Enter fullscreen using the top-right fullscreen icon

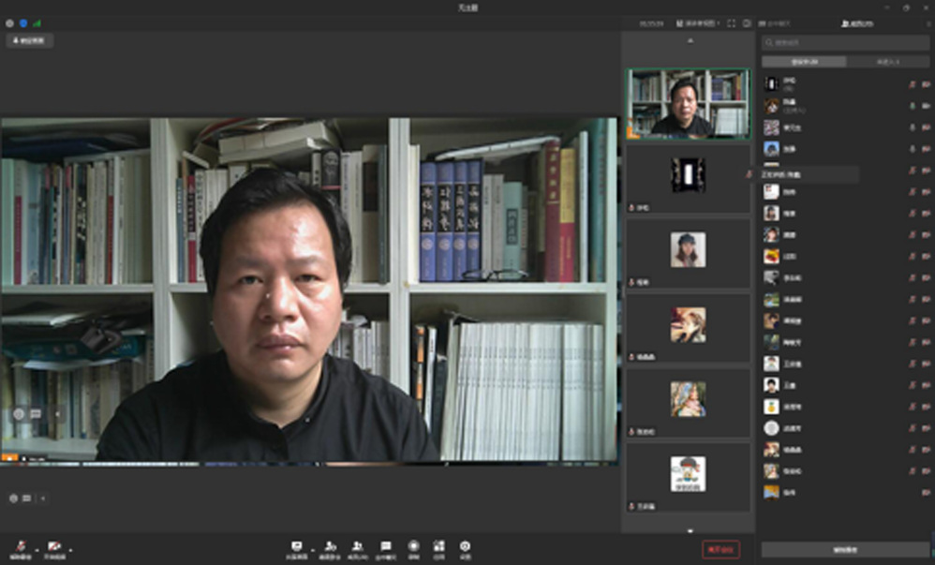pyautogui.click(x=731, y=22)
